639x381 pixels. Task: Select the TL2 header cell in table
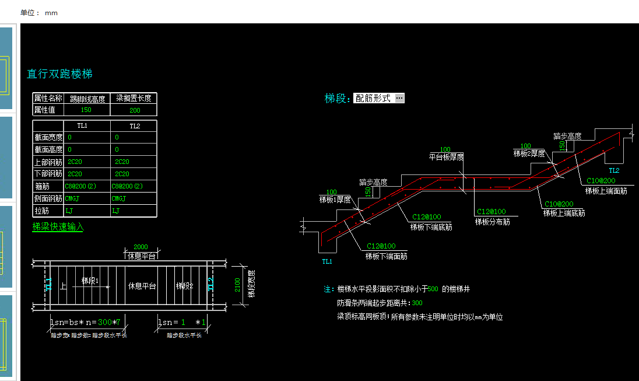click(135, 126)
